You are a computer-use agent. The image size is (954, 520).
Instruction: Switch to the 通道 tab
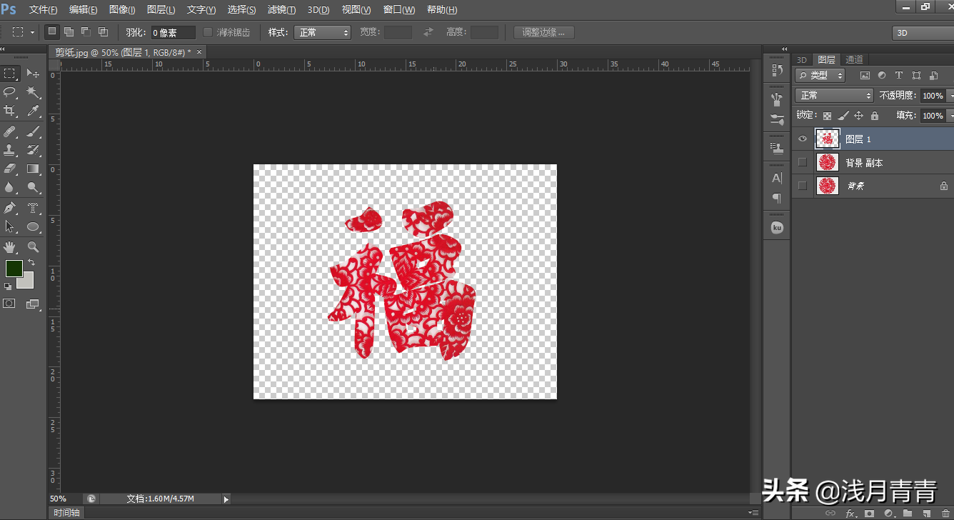pos(854,59)
